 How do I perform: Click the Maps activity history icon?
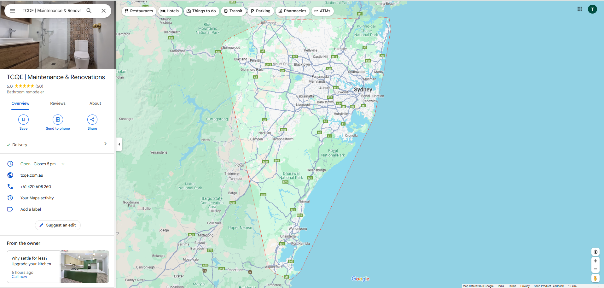[x=10, y=198]
